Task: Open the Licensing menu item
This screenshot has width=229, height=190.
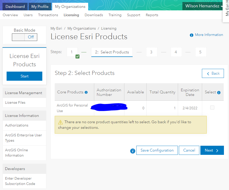Action: click(71, 15)
